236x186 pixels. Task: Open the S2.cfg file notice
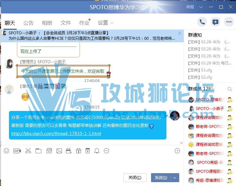(x=200, y=77)
